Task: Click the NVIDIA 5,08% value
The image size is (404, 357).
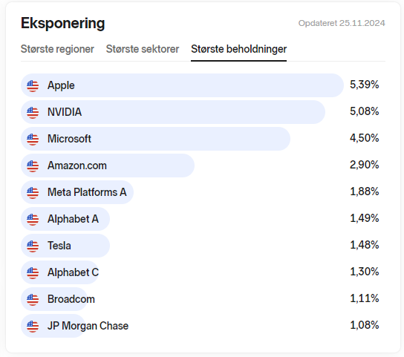Action: [365, 111]
